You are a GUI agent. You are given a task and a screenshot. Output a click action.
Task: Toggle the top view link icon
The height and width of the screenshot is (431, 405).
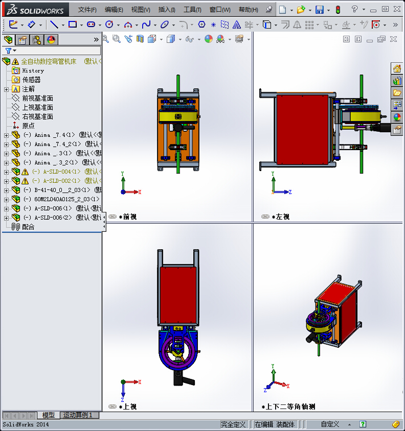(x=112, y=406)
